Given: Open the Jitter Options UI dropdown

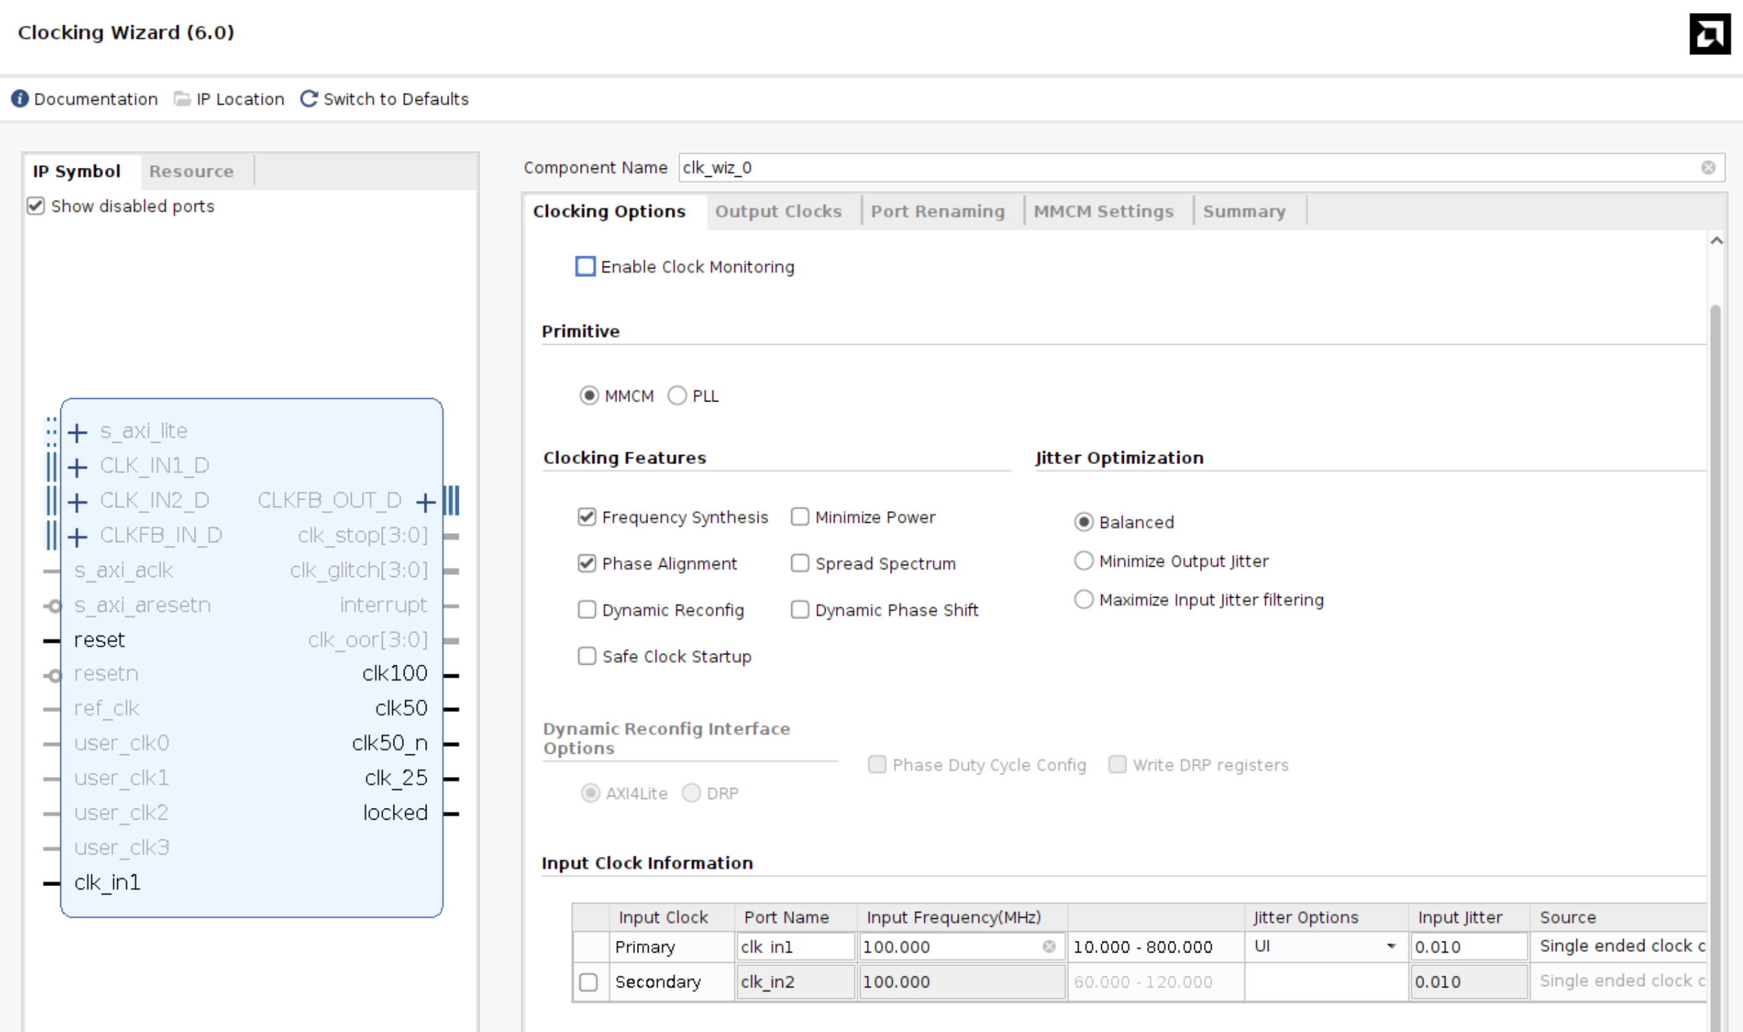Looking at the screenshot, I should point(1391,946).
